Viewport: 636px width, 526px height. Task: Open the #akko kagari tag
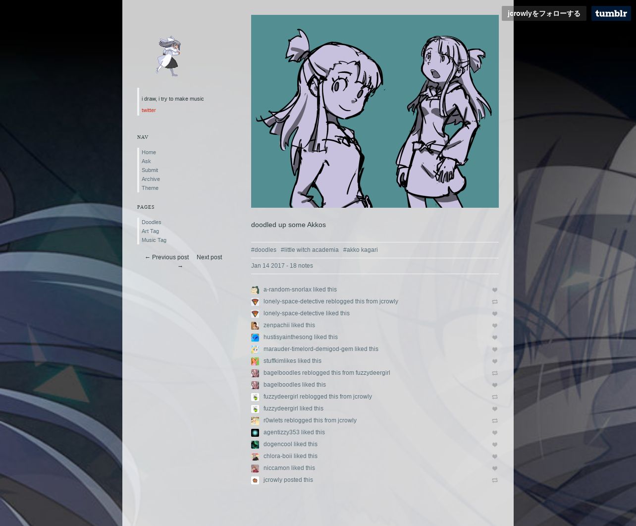tap(360, 250)
